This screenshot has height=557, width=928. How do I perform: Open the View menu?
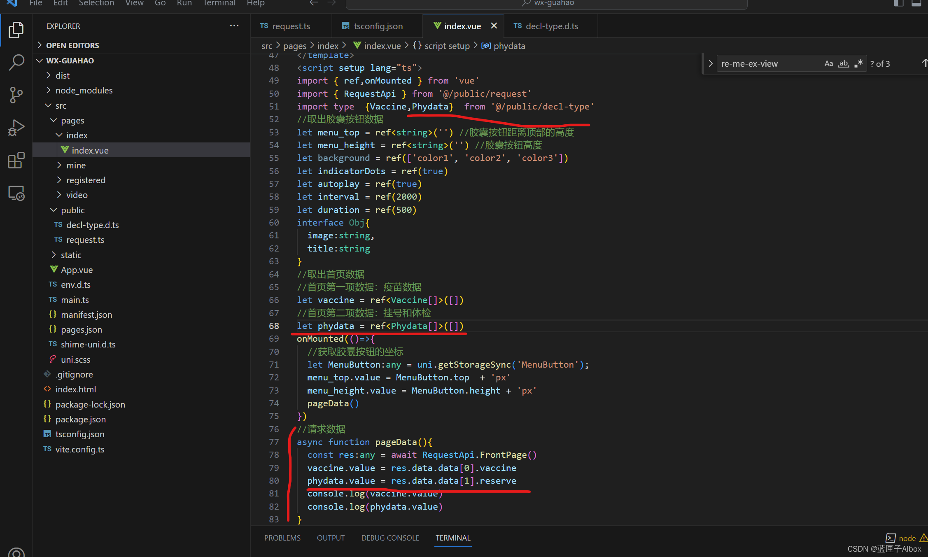tap(135, 3)
